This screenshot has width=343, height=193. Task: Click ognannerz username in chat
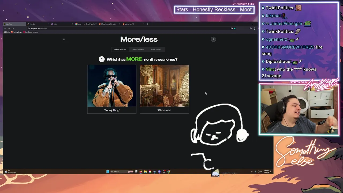point(277,39)
